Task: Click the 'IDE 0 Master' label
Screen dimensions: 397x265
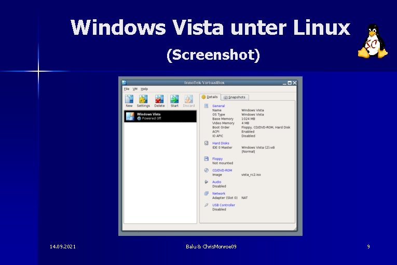Action: (x=222, y=148)
